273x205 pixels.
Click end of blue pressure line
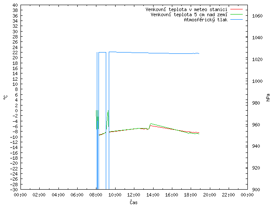click(x=199, y=53)
